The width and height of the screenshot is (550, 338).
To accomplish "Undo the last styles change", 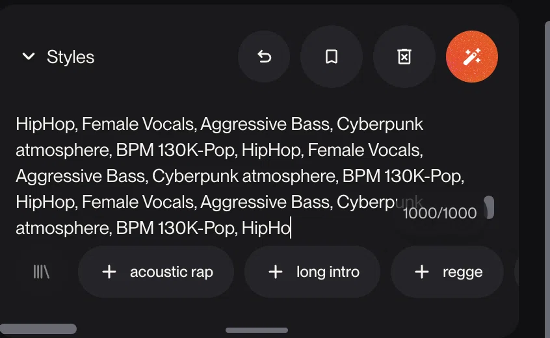I will point(264,57).
